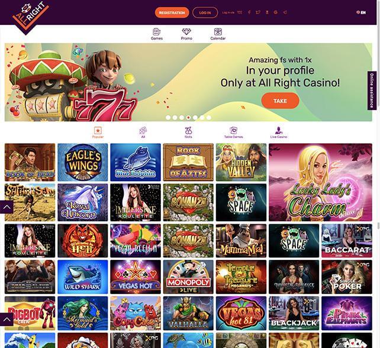
Task: Open the Games slot-machine icon
Action: (x=156, y=32)
